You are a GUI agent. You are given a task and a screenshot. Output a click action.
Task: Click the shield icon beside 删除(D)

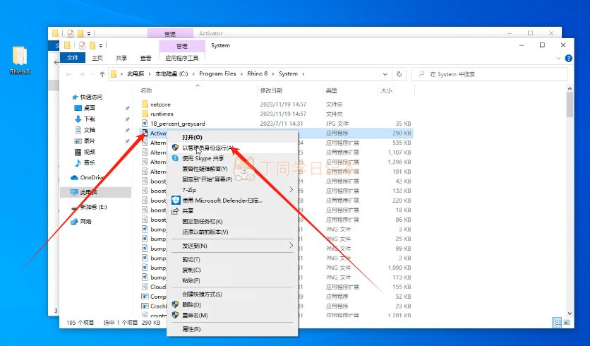[175, 304]
